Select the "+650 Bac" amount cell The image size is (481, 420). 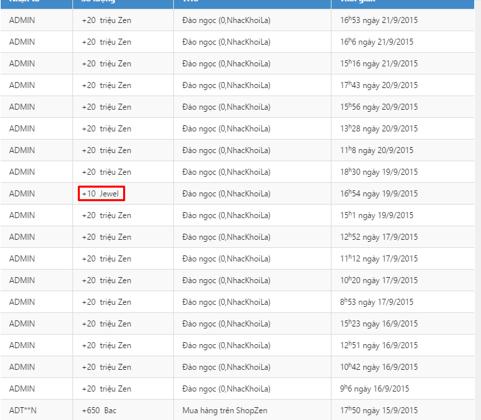pos(99,411)
